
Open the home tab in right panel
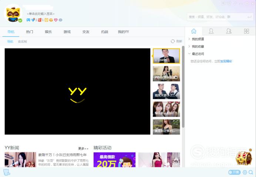point(194,31)
